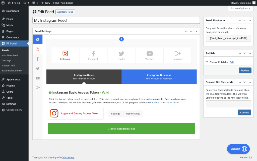257x161 pixels.
Task: Go to Posts in the sidebar
Action: tap(14, 19)
